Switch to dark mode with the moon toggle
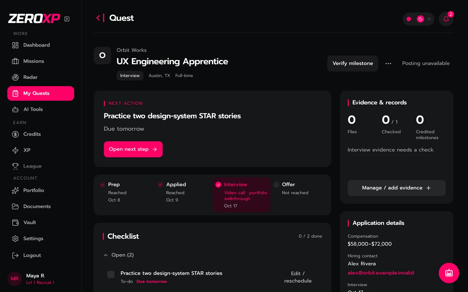Image resolution: width=468 pixels, height=292 pixels. 420,19
